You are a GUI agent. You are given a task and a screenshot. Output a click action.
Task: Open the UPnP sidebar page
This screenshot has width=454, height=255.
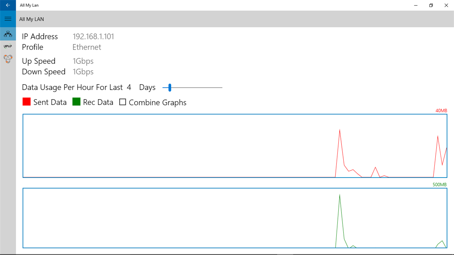click(x=8, y=46)
